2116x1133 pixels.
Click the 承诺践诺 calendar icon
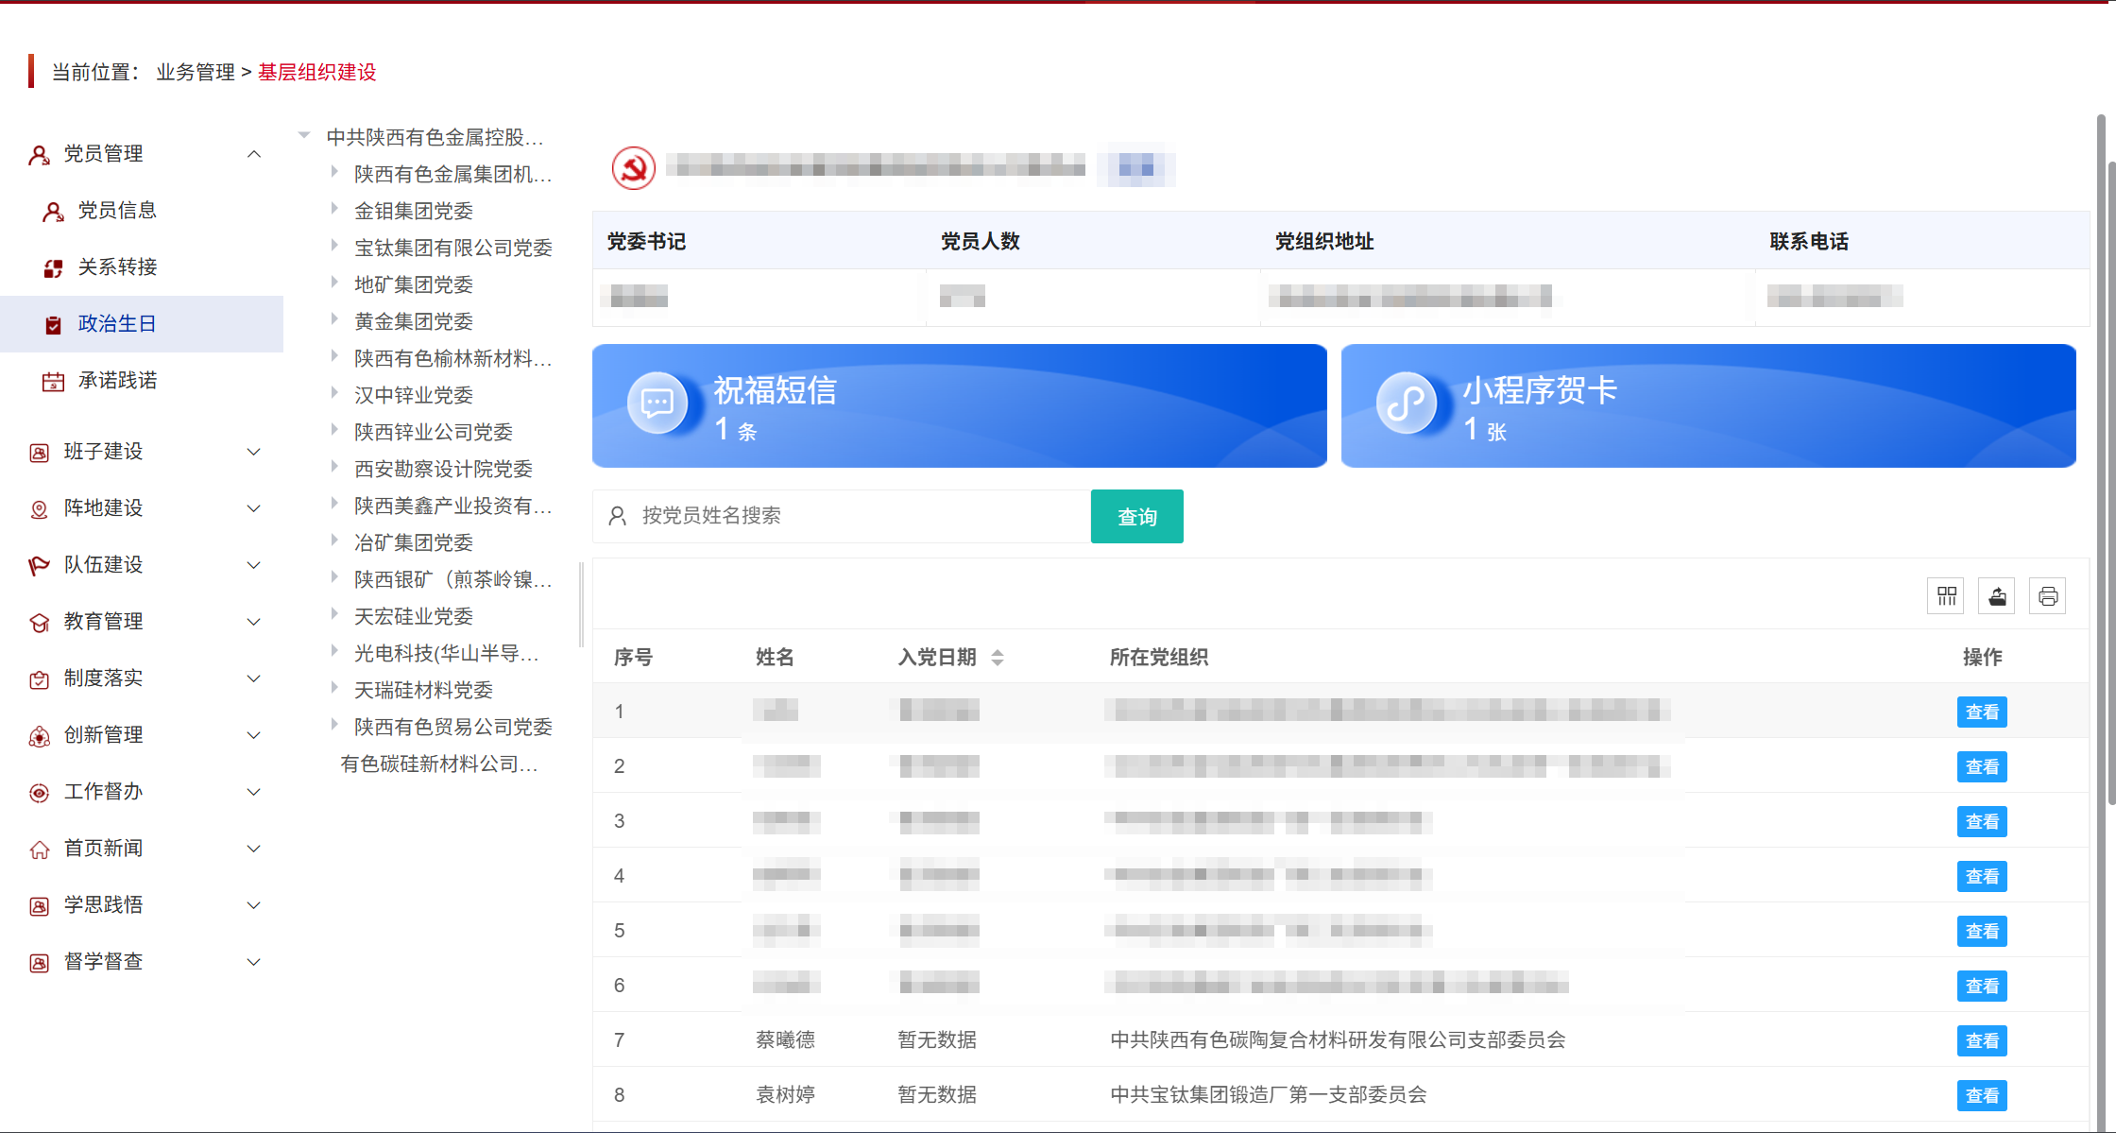[x=53, y=381]
